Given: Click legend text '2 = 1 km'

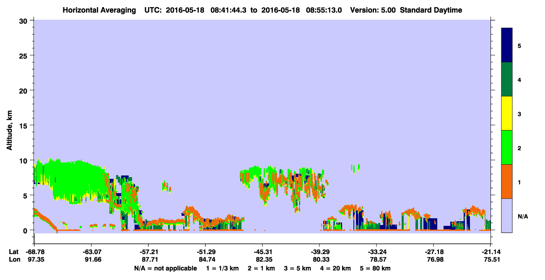Looking at the screenshot, I should [261, 268].
